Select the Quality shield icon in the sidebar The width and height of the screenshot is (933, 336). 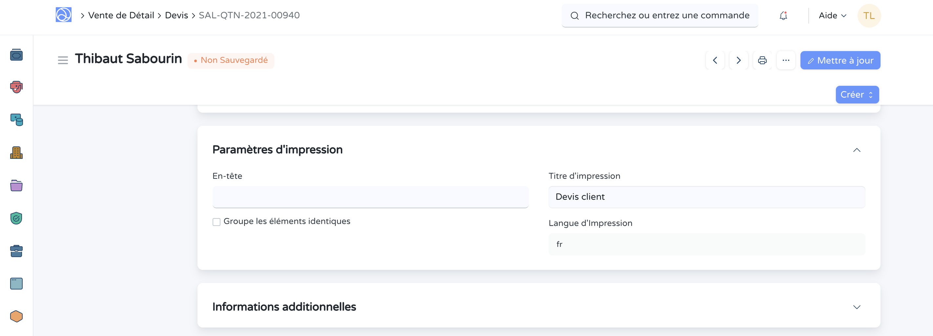coord(16,218)
